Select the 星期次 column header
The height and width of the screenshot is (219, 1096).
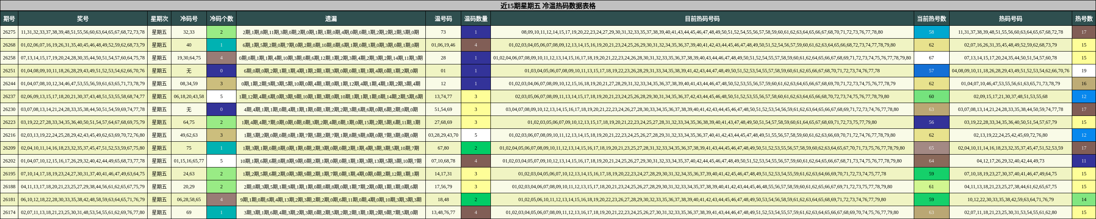click(159, 19)
